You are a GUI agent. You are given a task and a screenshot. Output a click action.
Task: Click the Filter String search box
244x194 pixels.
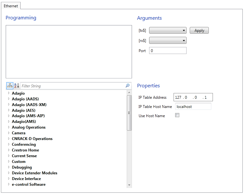tap(73, 86)
